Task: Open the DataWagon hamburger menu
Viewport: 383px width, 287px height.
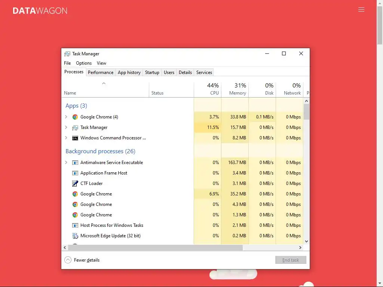Action: click(361, 10)
